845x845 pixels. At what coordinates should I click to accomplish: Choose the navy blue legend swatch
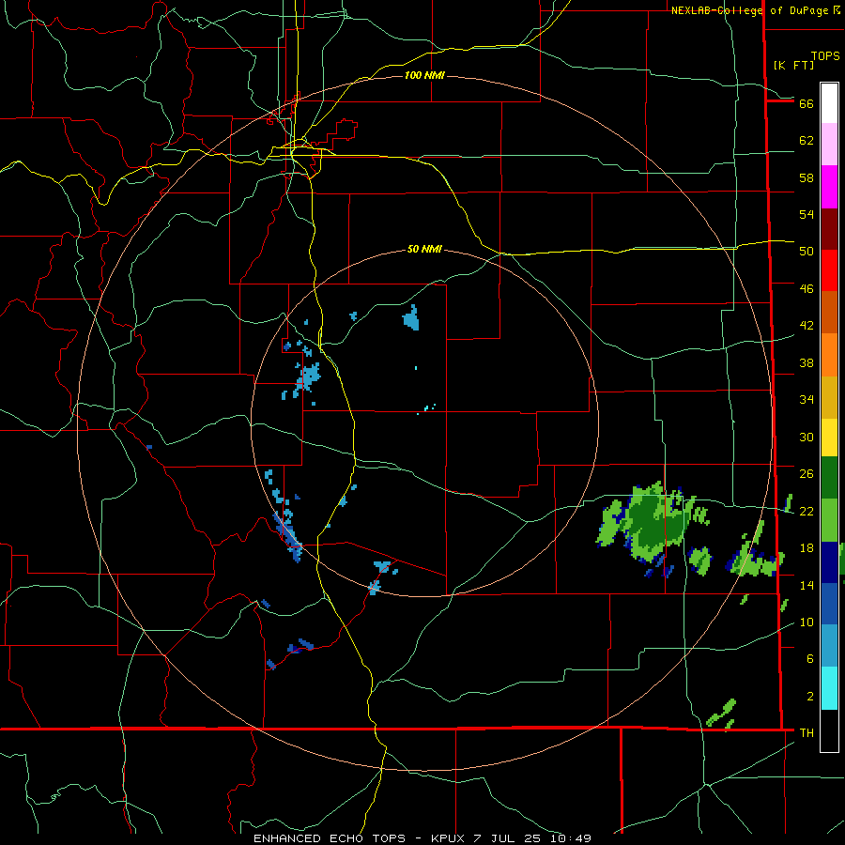coord(829,562)
